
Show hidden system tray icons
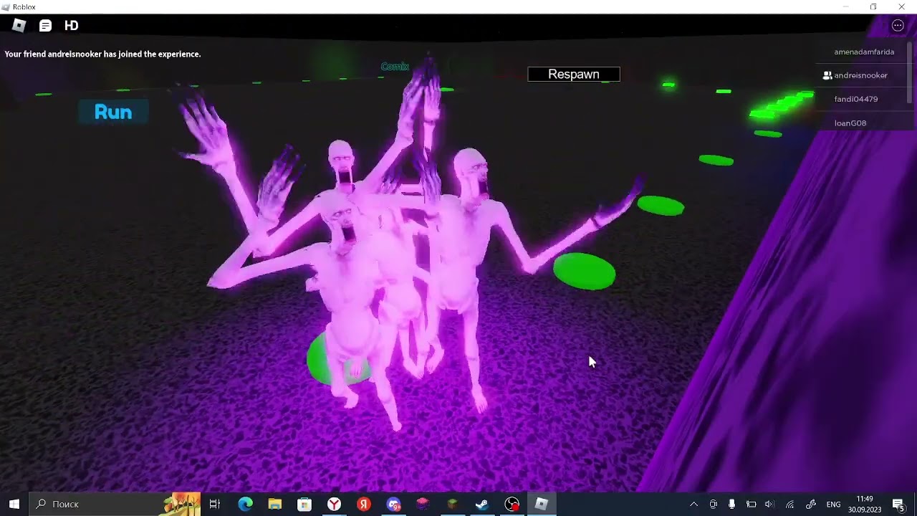[x=693, y=505]
